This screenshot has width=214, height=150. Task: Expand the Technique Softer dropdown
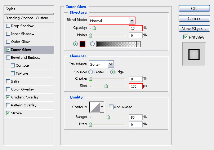[101, 64]
